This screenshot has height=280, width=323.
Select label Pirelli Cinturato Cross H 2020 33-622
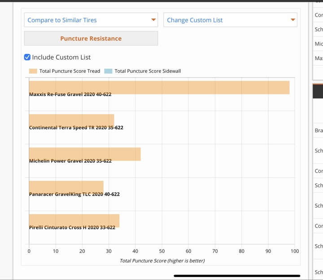[x=72, y=227]
